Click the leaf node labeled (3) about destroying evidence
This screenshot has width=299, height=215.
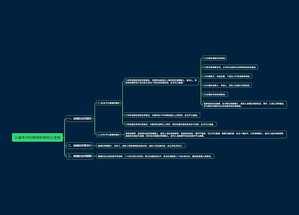click(227, 76)
